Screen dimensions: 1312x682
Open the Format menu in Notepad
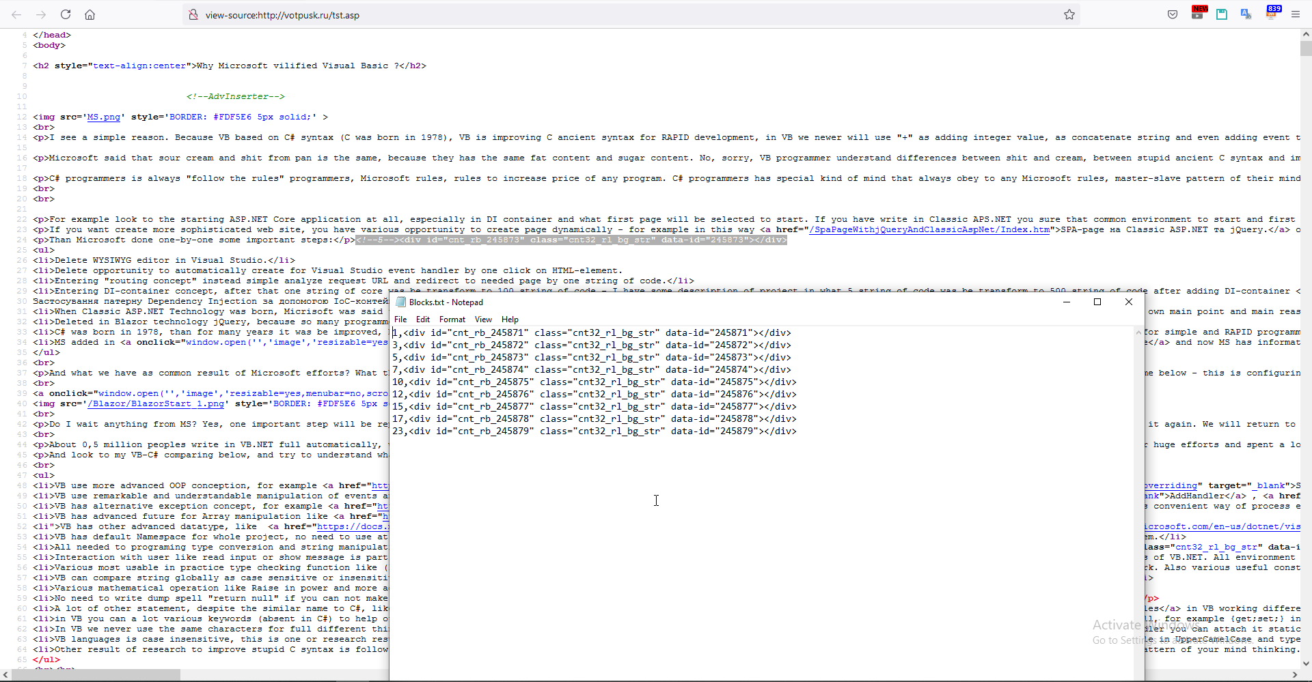(452, 319)
